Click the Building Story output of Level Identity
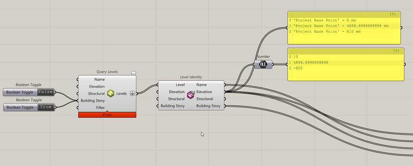The width and height of the screenshot is (413, 166). (209, 106)
